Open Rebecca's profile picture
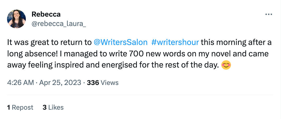281x119 pixels. pos(17,19)
